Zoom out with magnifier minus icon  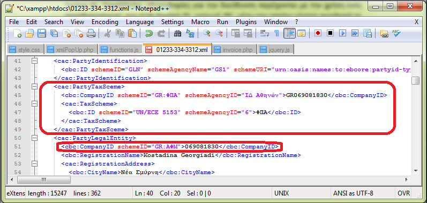pyautogui.click(x=219, y=33)
